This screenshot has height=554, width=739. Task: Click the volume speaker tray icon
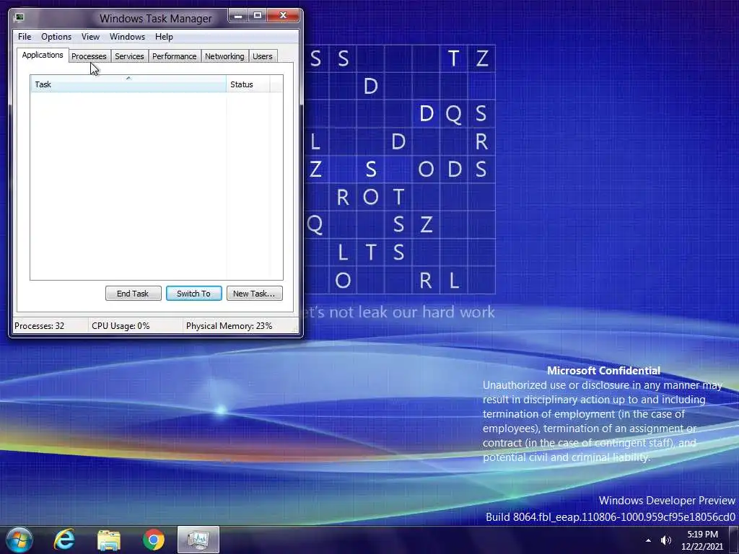(x=665, y=540)
